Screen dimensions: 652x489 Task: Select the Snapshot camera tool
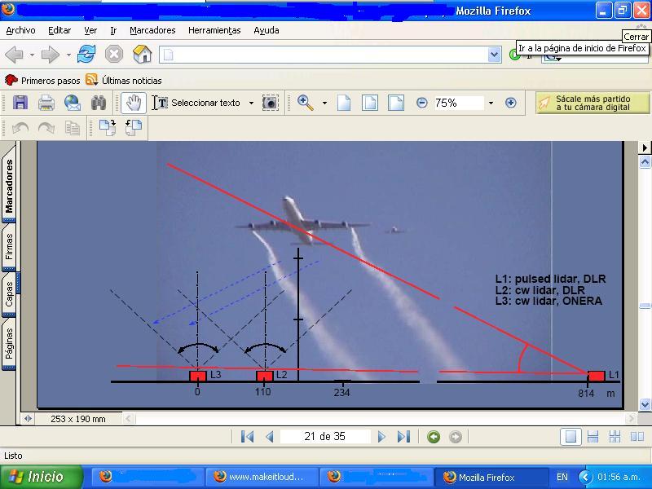(x=270, y=103)
